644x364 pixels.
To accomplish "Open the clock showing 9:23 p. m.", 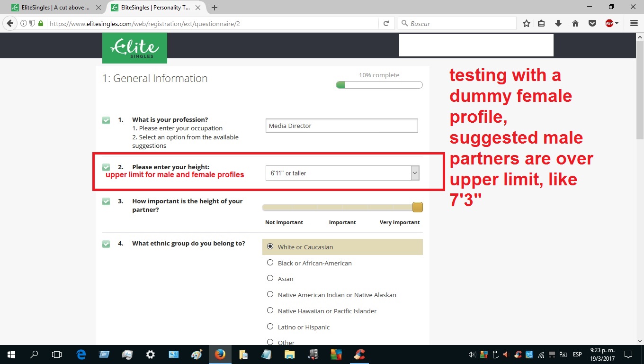I will (x=602, y=355).
